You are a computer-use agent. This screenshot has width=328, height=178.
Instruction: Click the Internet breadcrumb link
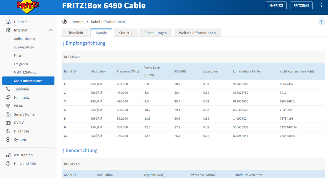77,22
